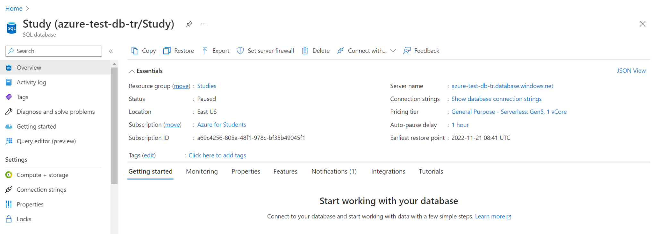The image size is (657, 234).
Task: Click the move link beside Subscription
Action: click(x=173, y=125)
